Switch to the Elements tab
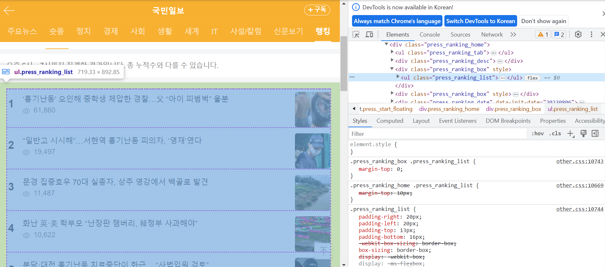The image size is (605, 267). (398, 35)
